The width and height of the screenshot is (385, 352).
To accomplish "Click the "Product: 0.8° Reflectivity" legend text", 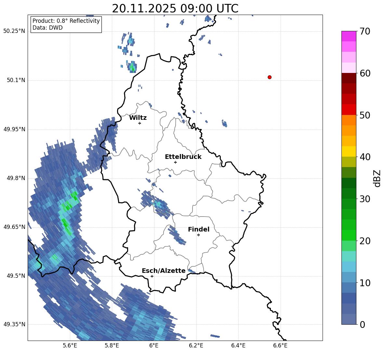I will point(66,21).
